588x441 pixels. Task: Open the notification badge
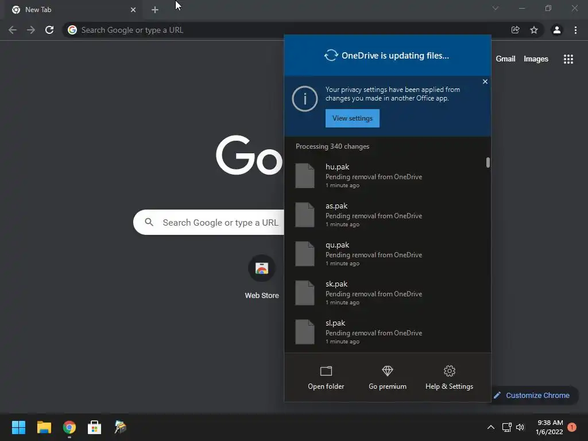(572, 427)
